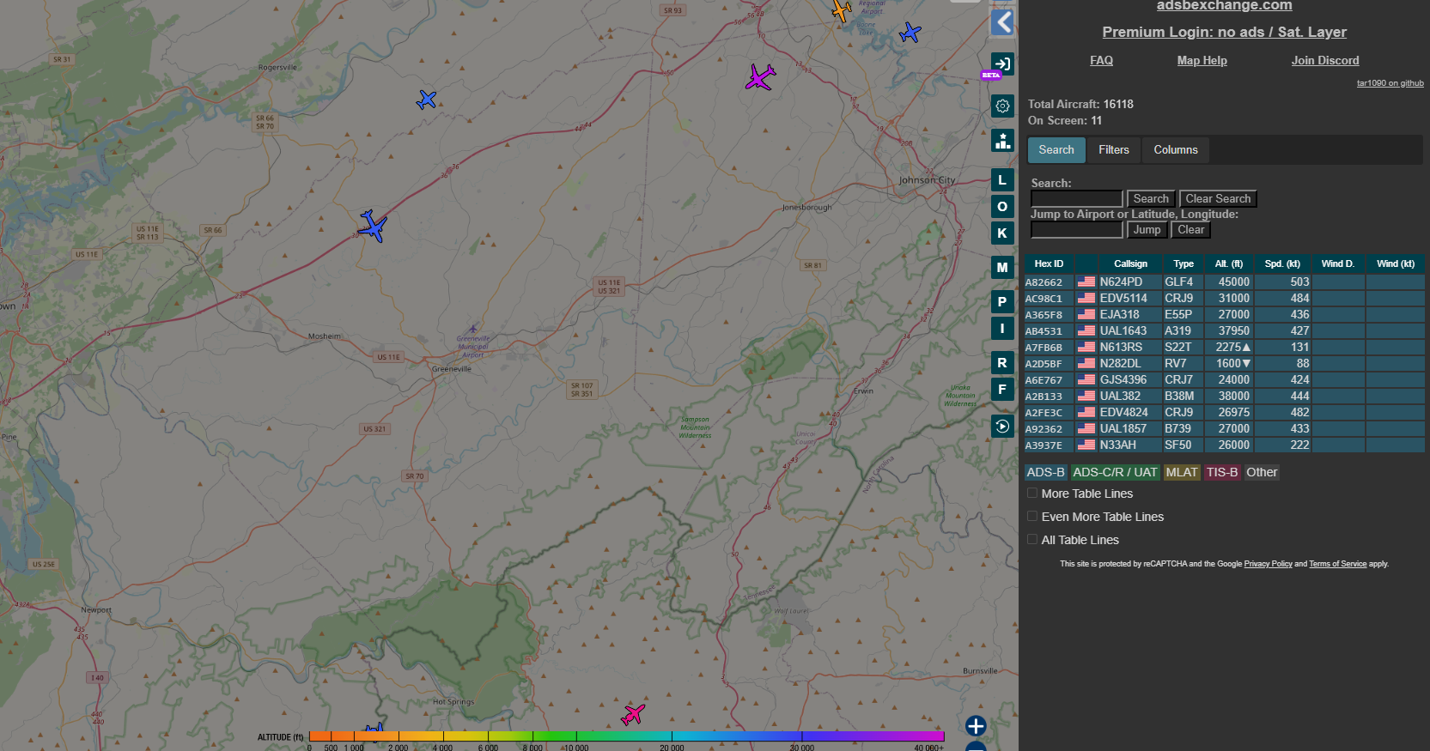
Task: Click the US flag in the N624PD row
Action: tap(1086, 282)
